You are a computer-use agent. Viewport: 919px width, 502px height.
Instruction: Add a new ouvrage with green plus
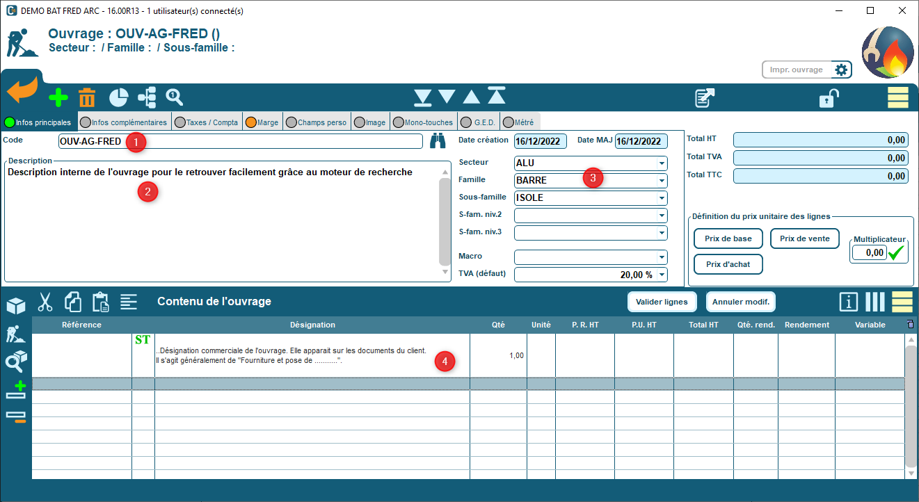click(58, 98)
